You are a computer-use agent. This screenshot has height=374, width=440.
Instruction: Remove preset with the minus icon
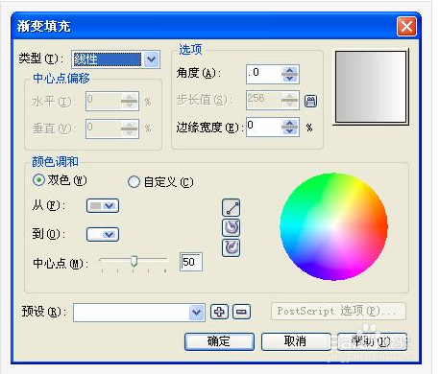(241, 312)
